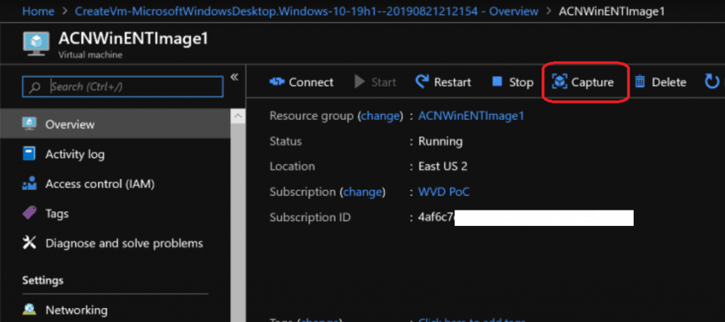Click the Restart arrow icon
The image size is (725, 322).
pos(422,82)
